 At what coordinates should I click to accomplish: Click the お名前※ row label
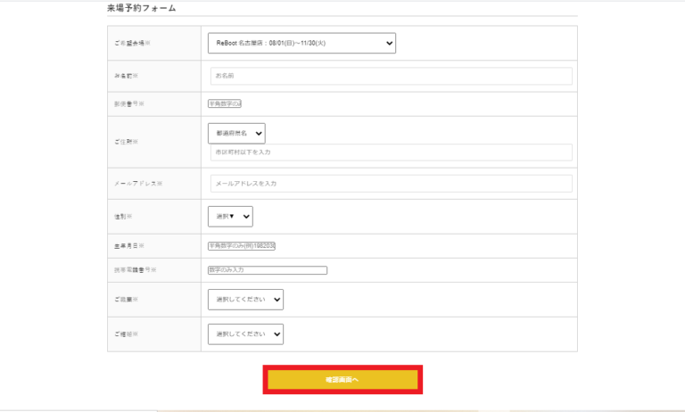pyautogui.click(x=126, y=76)
